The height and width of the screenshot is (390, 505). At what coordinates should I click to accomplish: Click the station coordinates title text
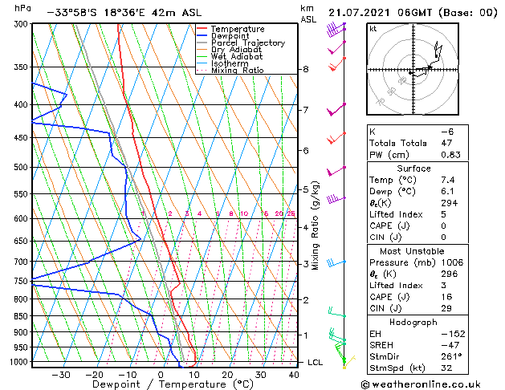(x=124, y=13)
